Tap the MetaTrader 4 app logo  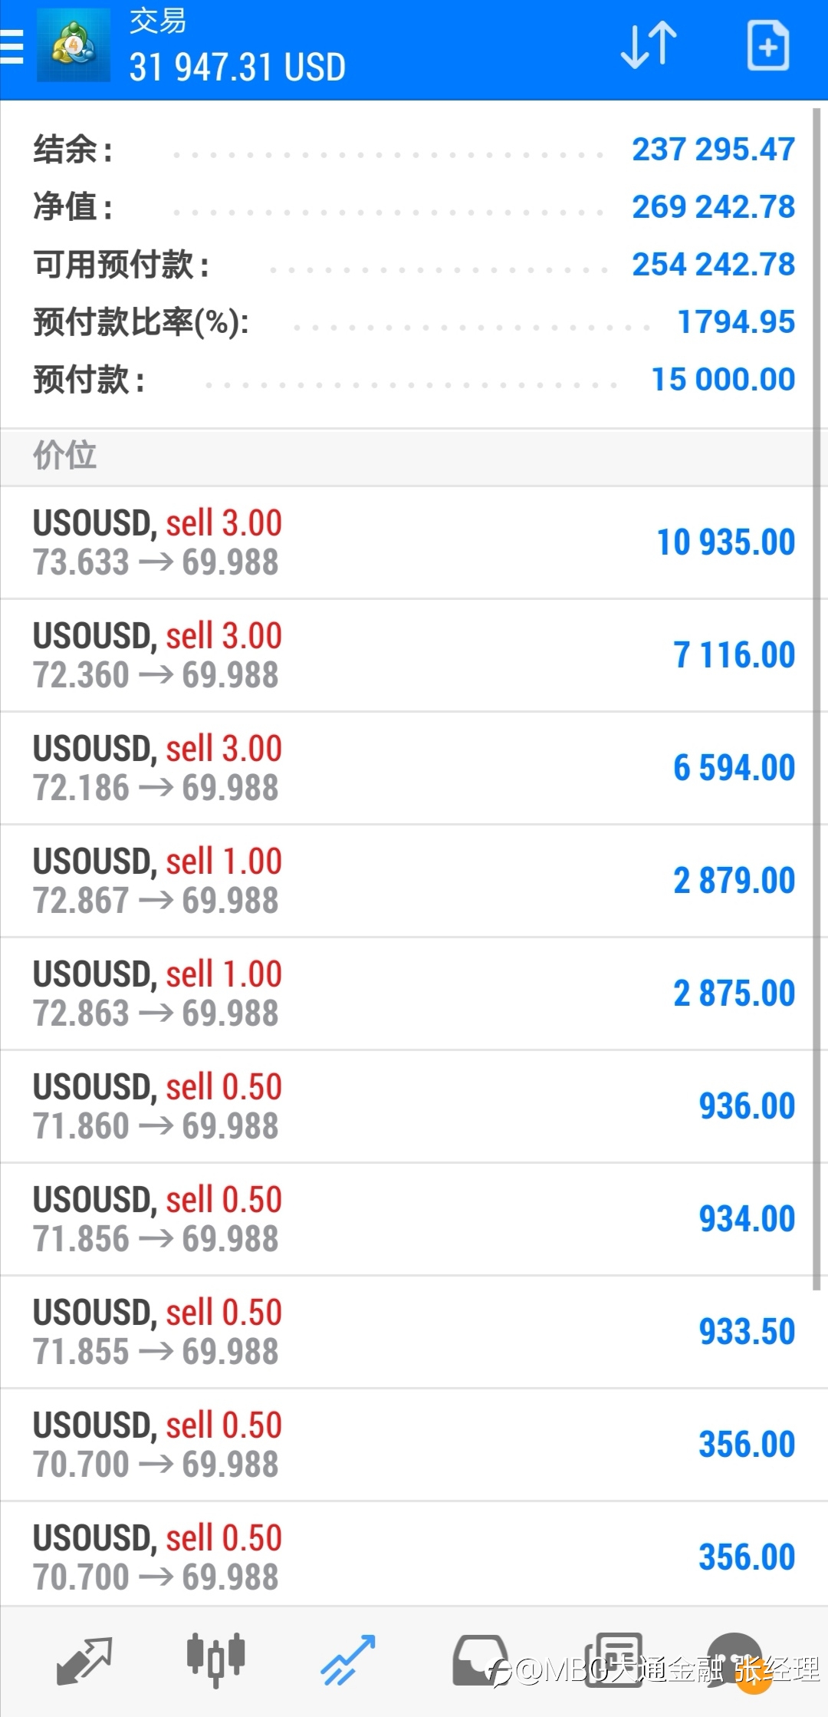tap(74, 45)
